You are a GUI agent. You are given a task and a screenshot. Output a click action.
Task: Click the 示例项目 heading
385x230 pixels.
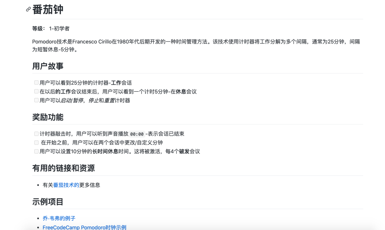point(48,202)
